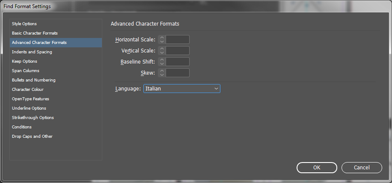
Task: Click the Horizontal Scale input field
Action: coord(178,39)
